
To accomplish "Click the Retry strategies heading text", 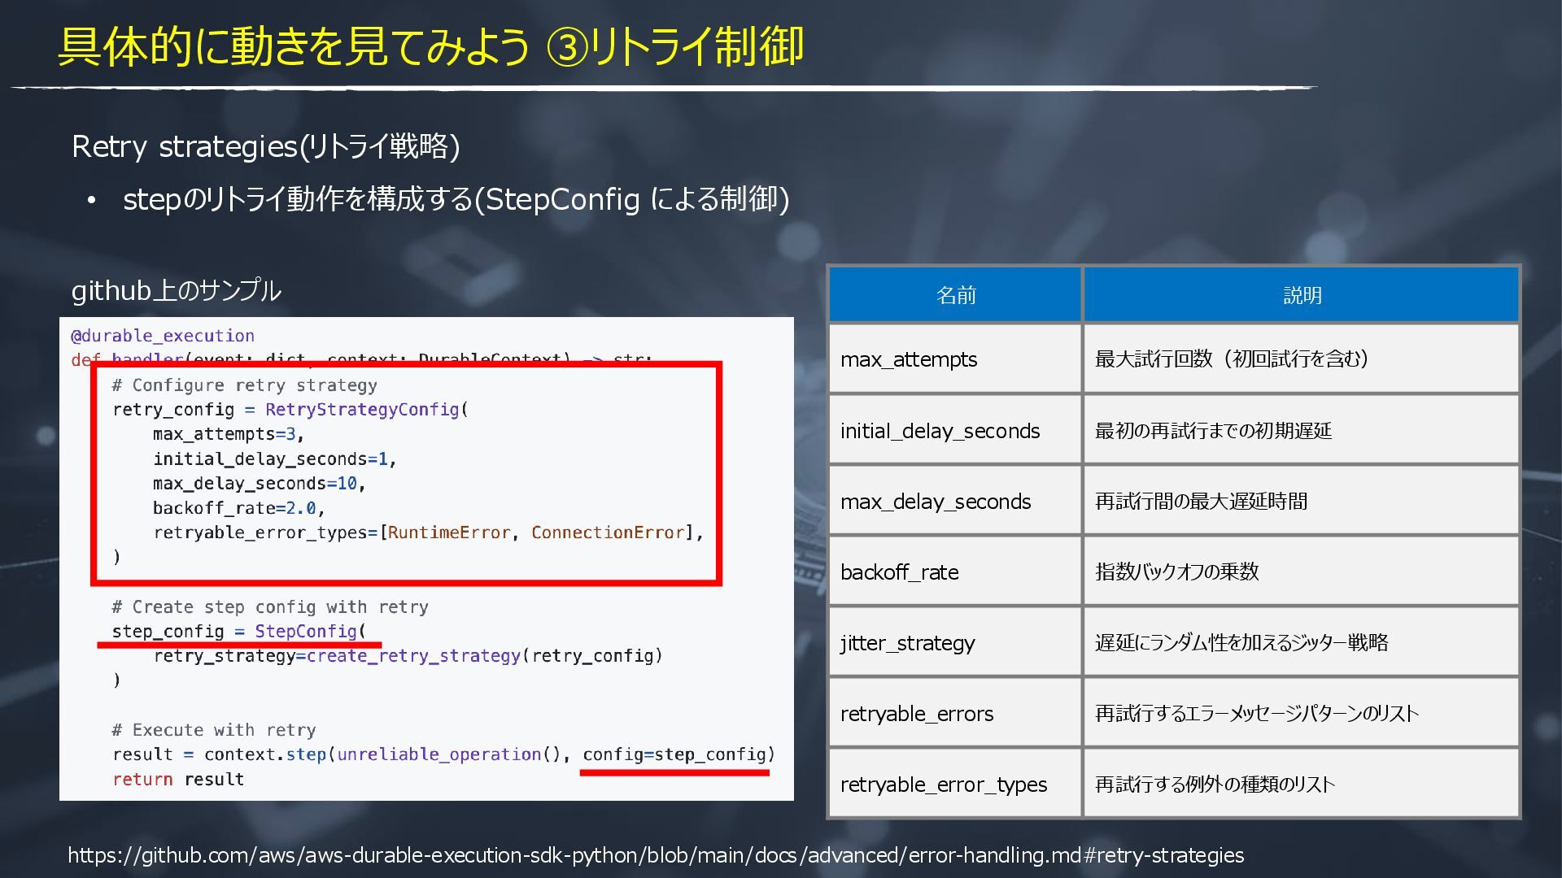I will click(265, 147).
